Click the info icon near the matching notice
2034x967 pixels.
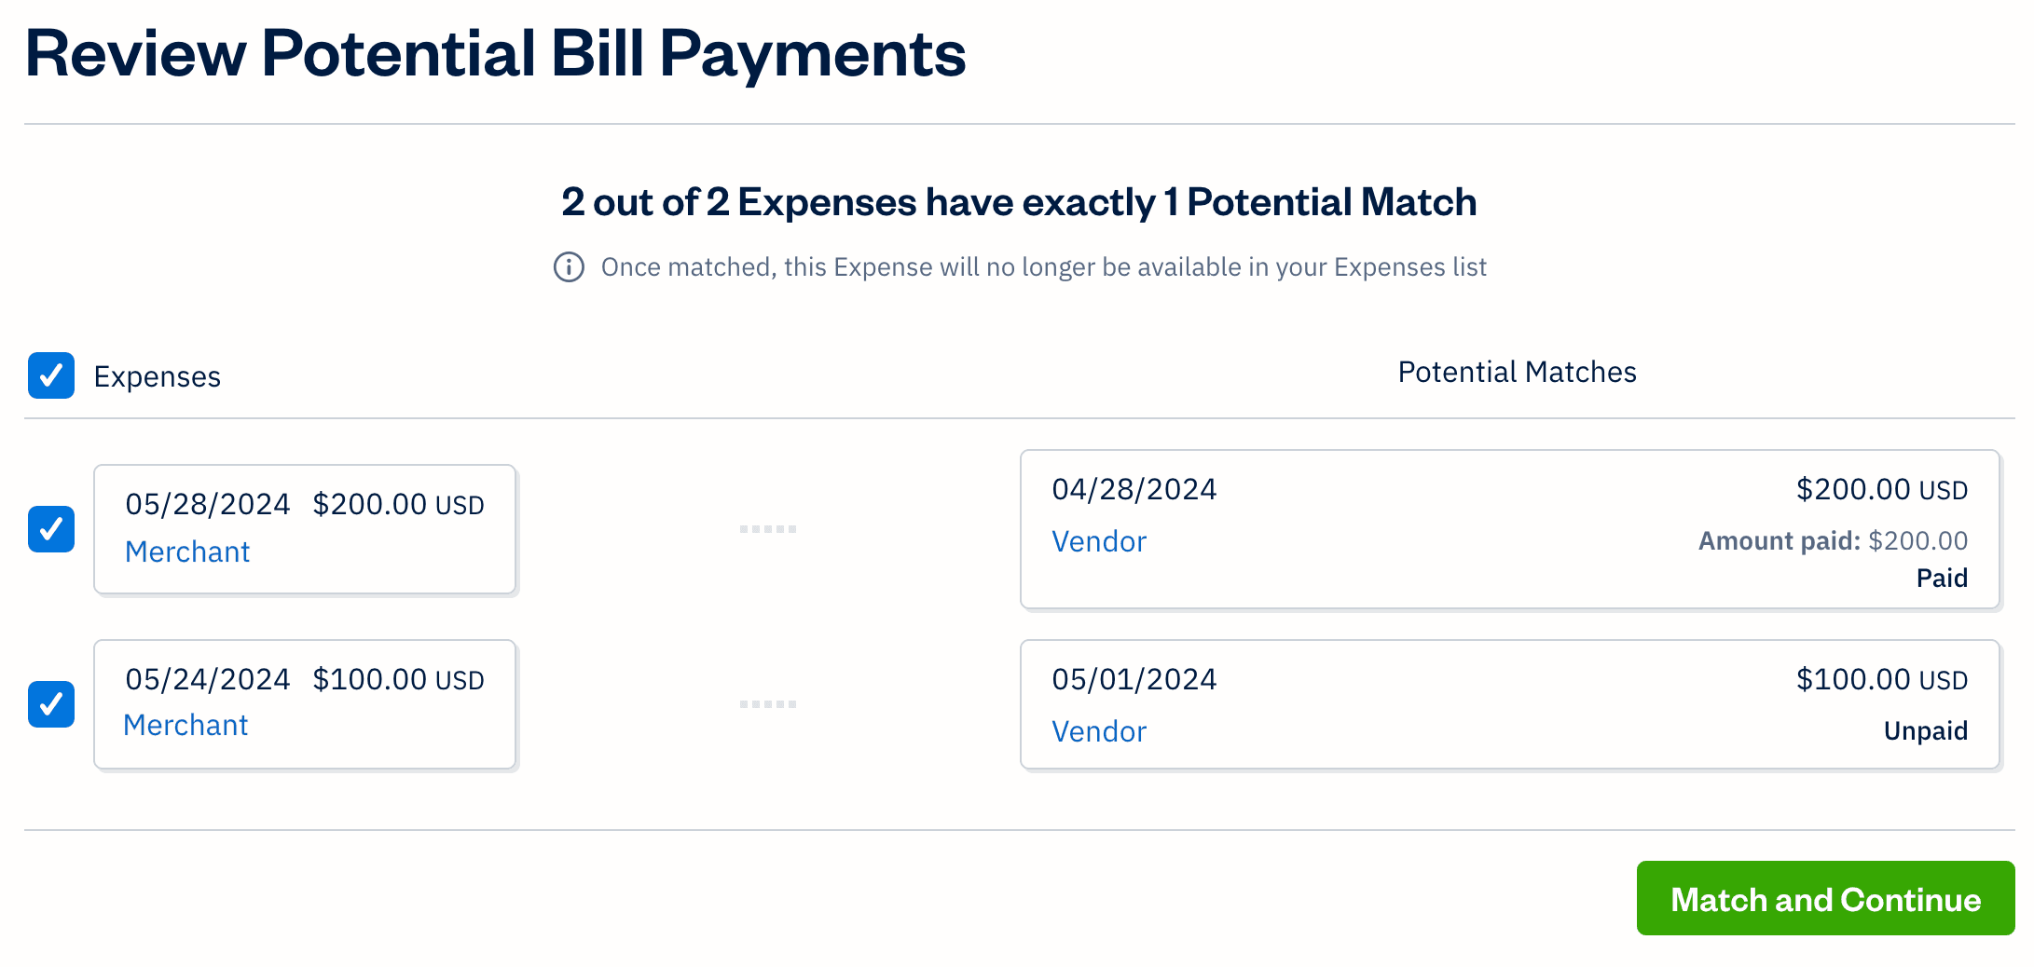568,267
